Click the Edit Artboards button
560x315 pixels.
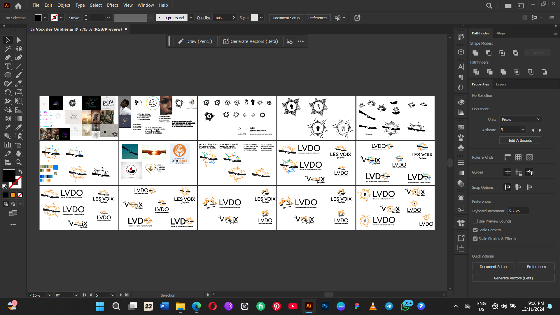point(520,140)
